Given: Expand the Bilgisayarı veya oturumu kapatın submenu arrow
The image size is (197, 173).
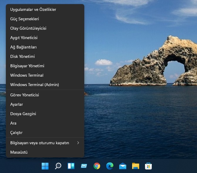Looking at the screenshot, I should 78,143.
